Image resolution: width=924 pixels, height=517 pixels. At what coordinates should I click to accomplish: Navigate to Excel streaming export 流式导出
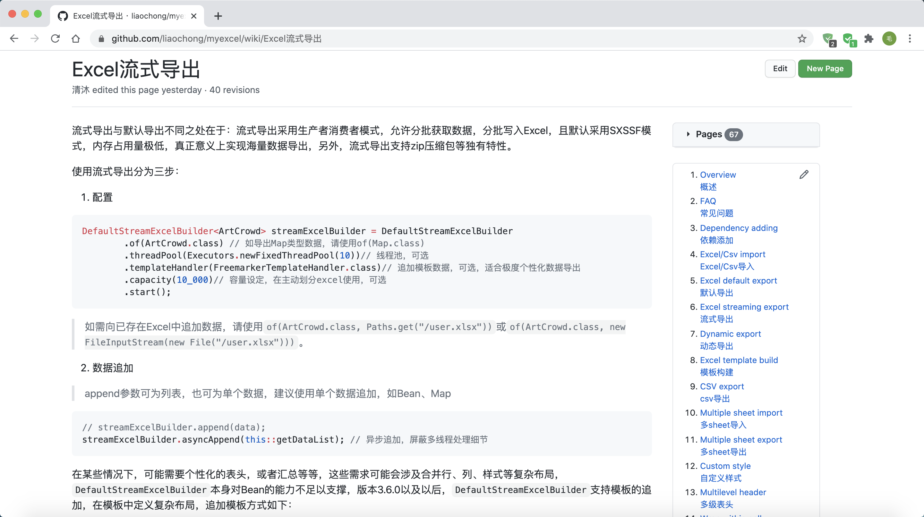pyautogui.click(x=744, y=313)
